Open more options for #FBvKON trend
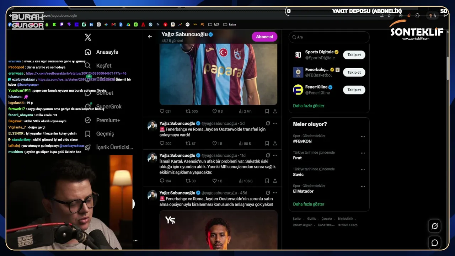 363,136
